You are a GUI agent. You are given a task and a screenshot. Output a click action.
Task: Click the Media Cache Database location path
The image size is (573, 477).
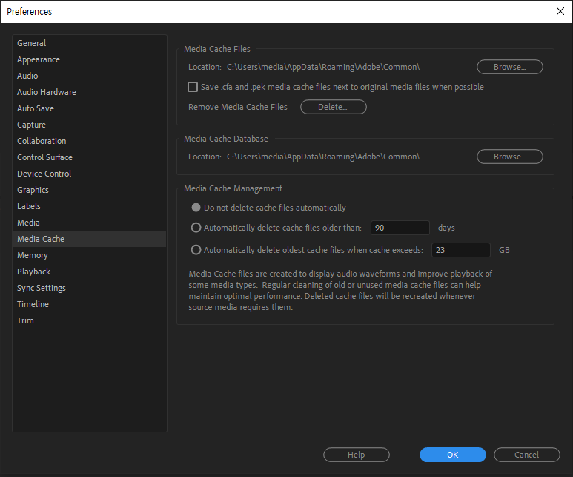coord(323,157)
